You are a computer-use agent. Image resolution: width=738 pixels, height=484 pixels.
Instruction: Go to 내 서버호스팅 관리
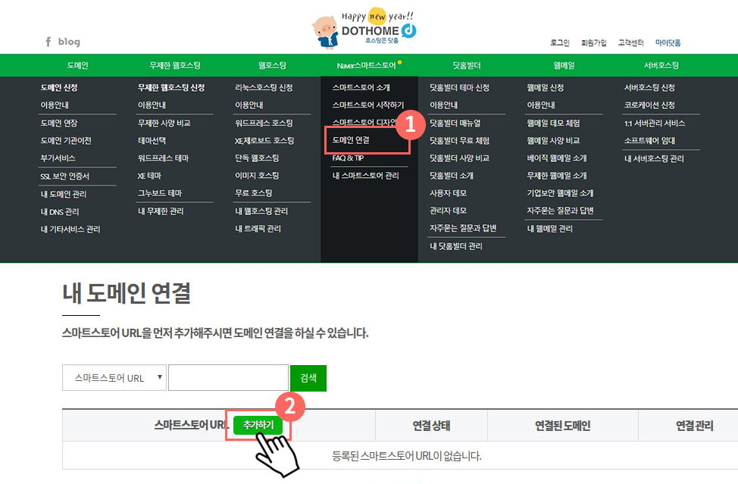[654, 158]
